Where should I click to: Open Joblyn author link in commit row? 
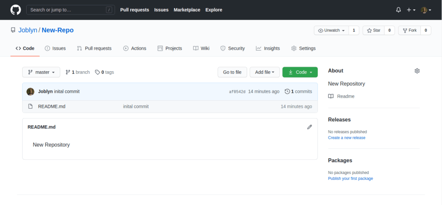pos(45,91)
